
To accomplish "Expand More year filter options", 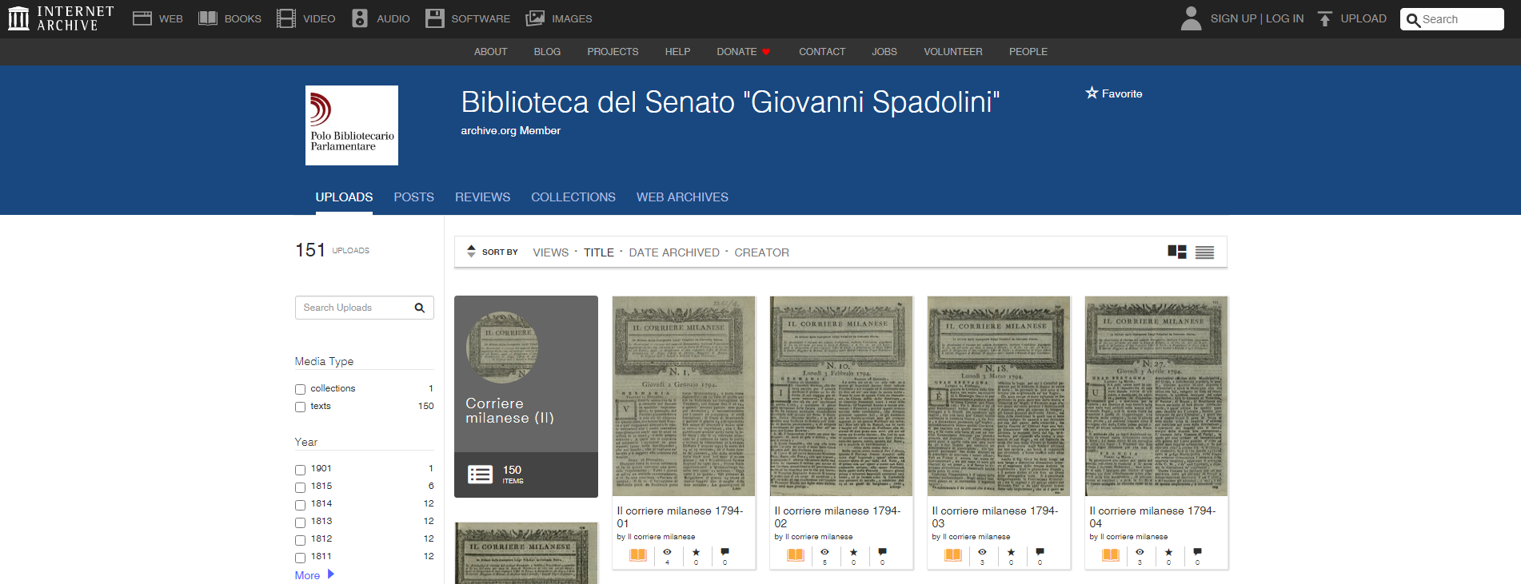I will pyautogui.click(x=313, y=575).
